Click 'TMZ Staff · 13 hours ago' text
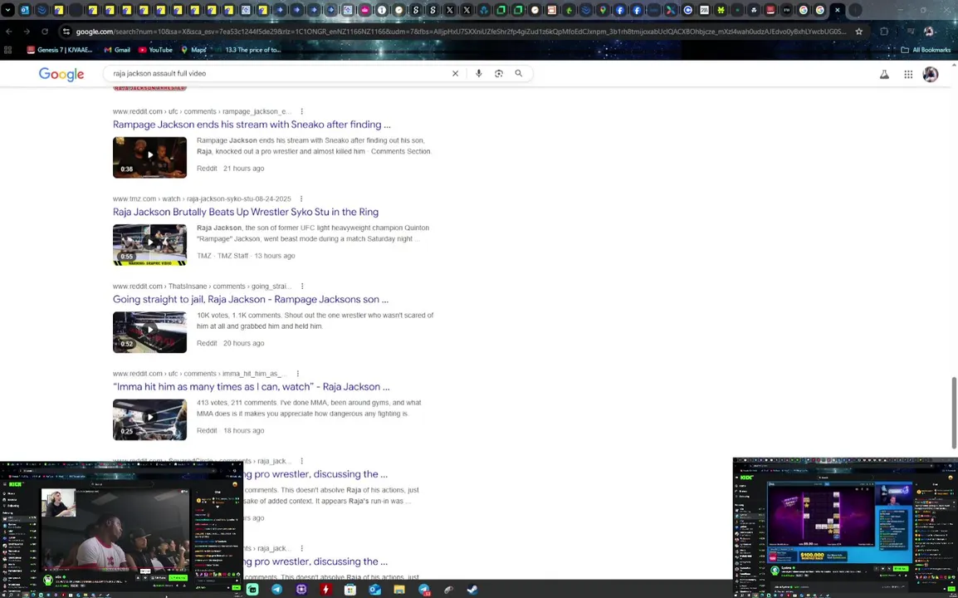This screenshot has height=598, width=958. (256, 256)
